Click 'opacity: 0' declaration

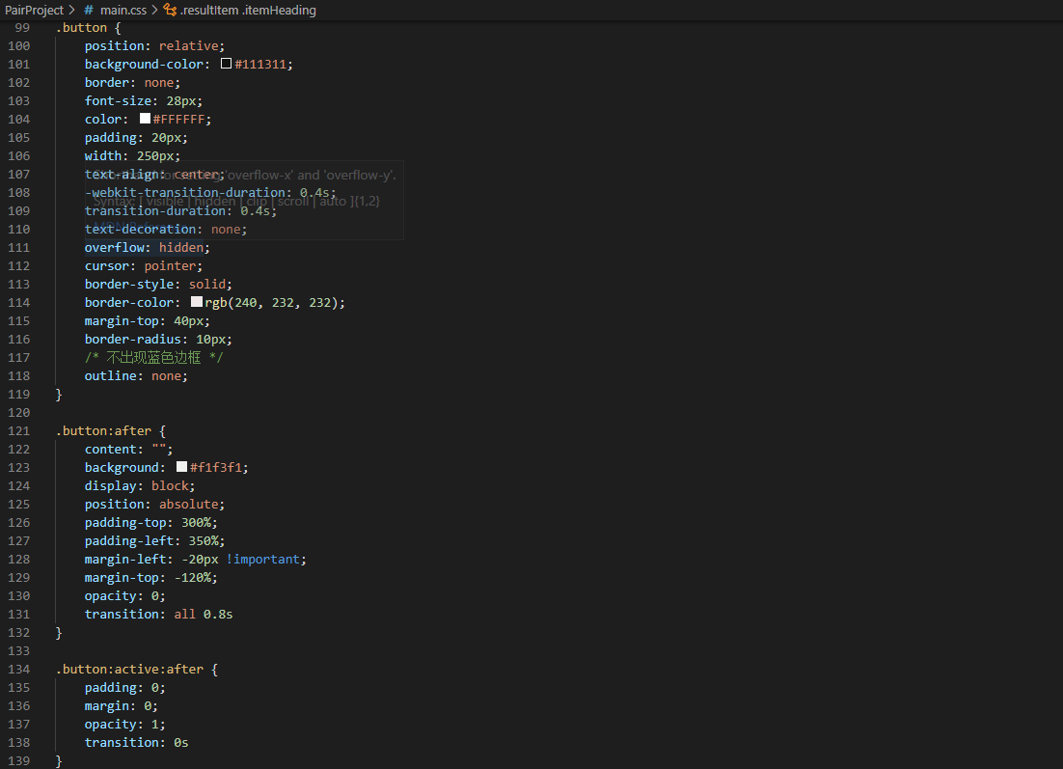pos(124,595)
